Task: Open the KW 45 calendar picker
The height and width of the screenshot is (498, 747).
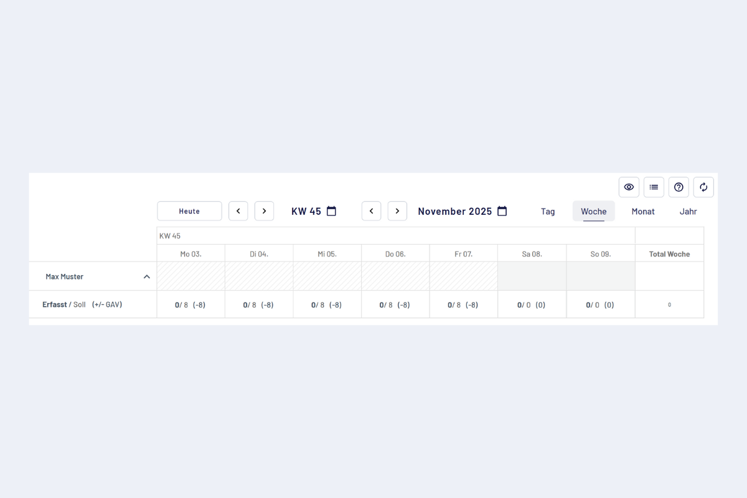Action: pyautogui.click(x=331, y=211)
